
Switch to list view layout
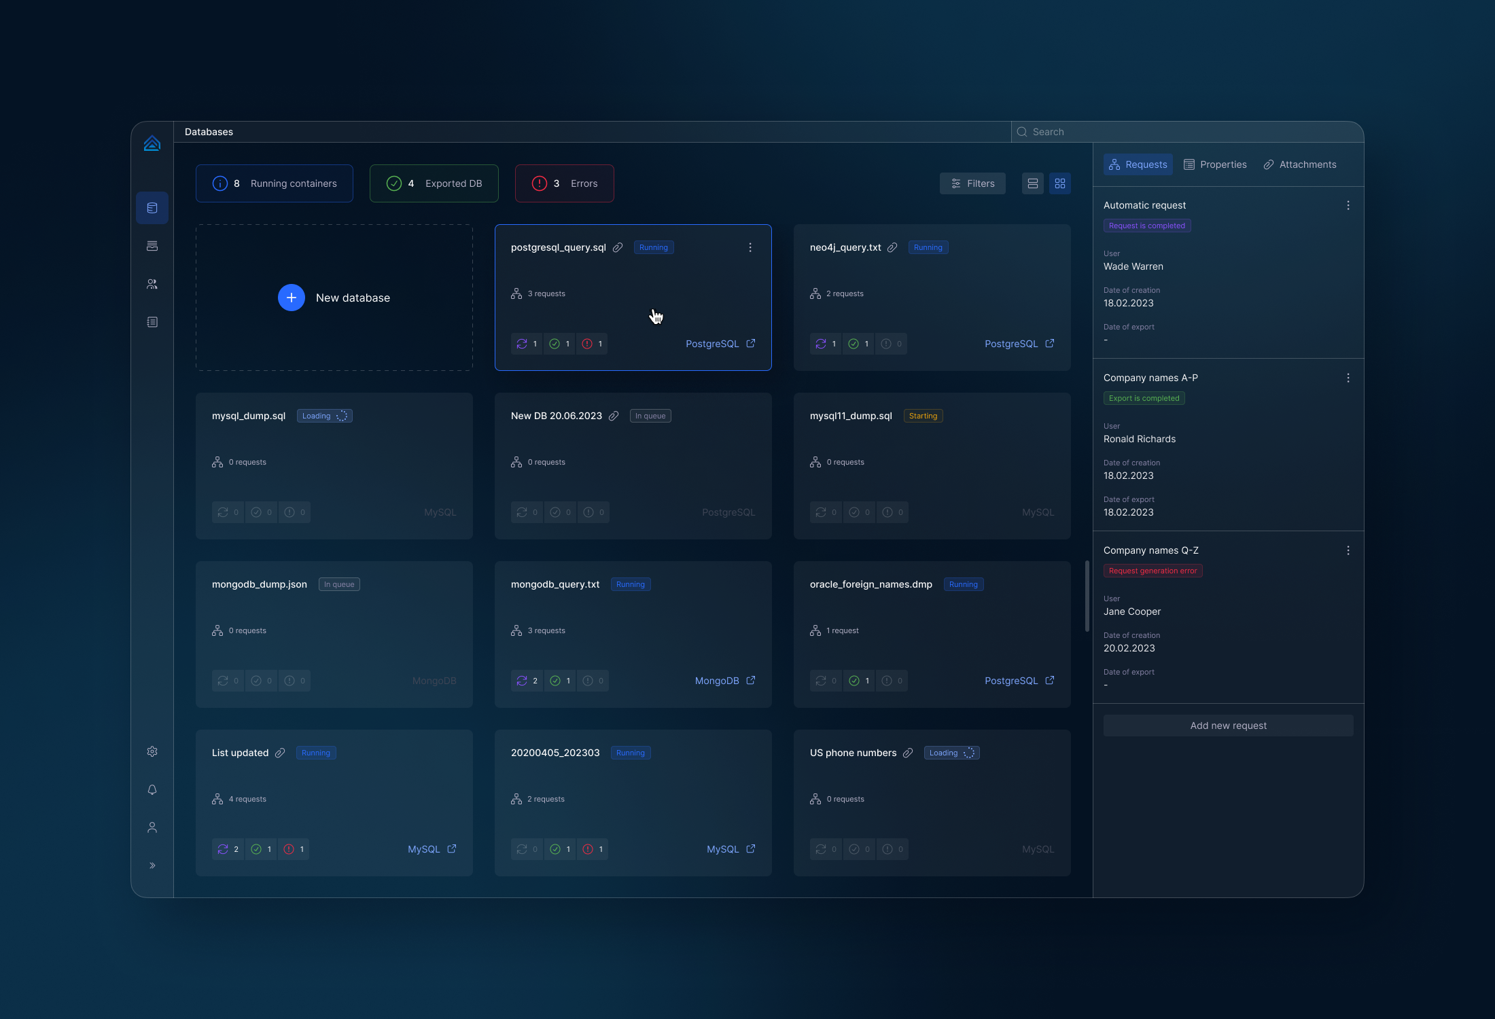pyautogui.click(x=1032, y=183)
